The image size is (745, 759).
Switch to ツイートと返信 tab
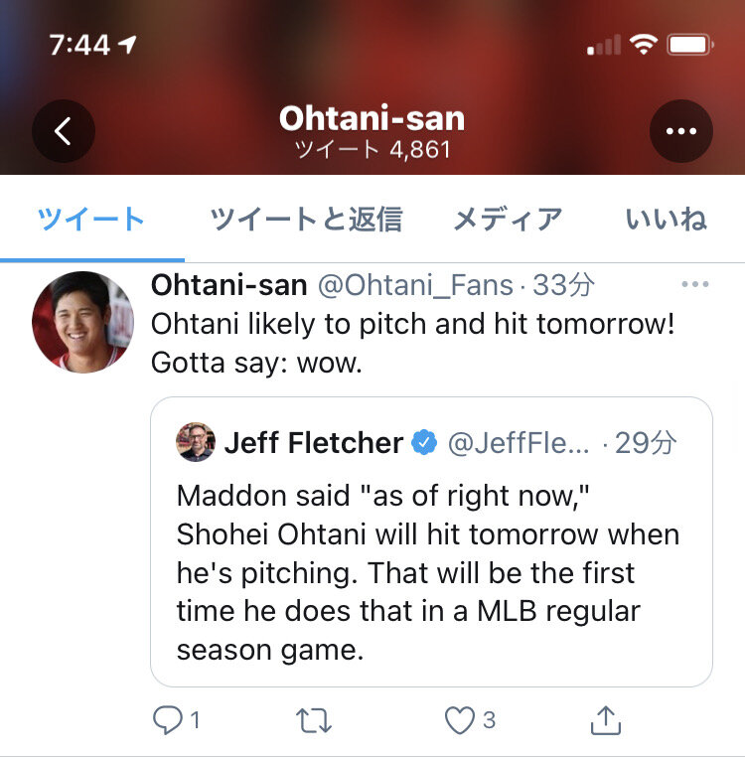tap(306, 220)
